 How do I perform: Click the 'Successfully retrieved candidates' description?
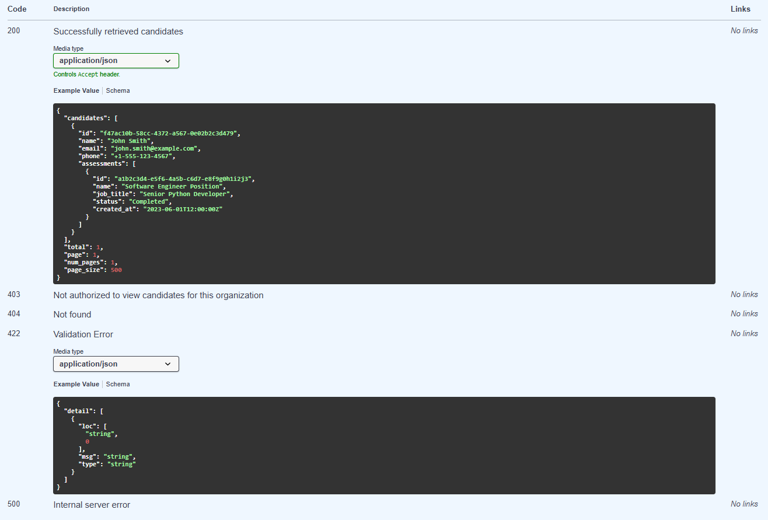click(118, 32)
